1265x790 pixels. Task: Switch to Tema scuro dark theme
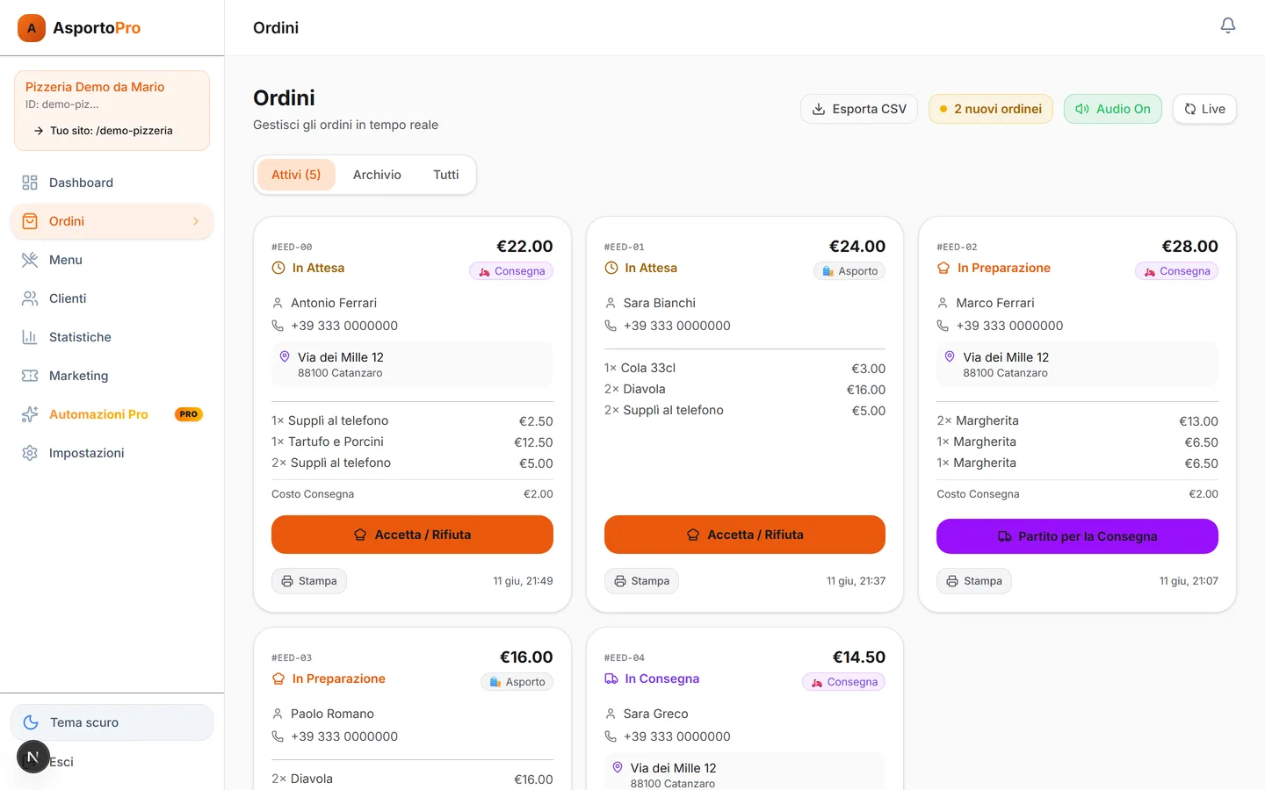pos(112,722)
